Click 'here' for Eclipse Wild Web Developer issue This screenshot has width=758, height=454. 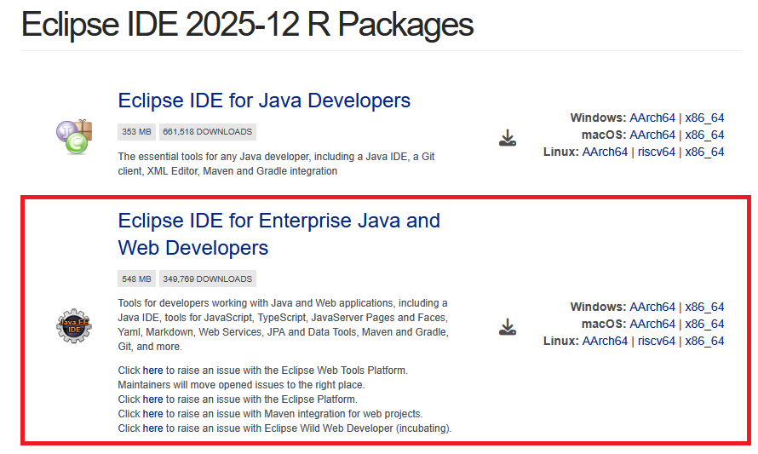(x=152, y=428)
